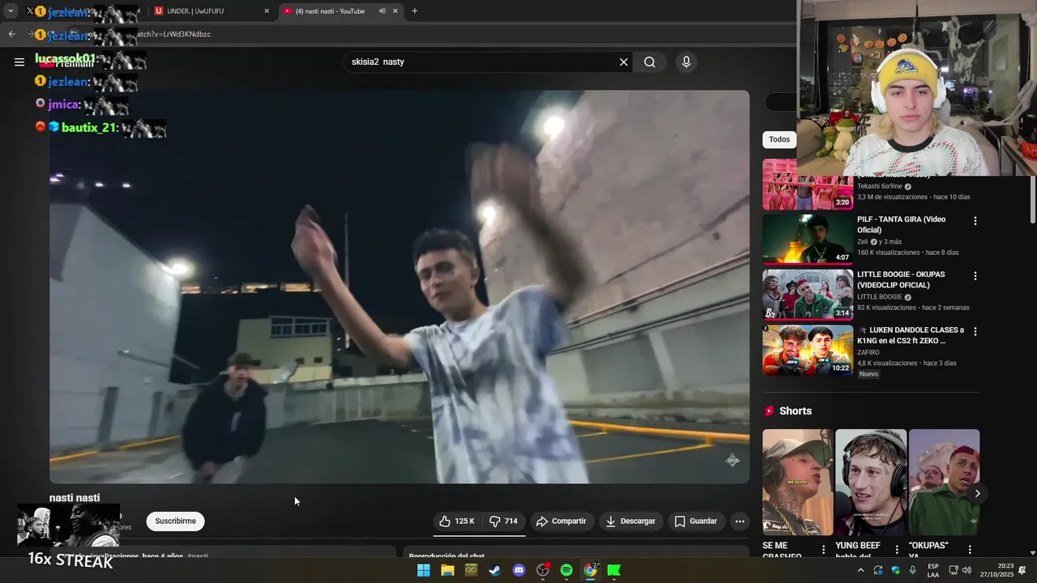Image resolution: width=1037 pixels, height=583 pixels.
Task: Dislike the video with 714 thumbs-down
Action: pos(504,521)
